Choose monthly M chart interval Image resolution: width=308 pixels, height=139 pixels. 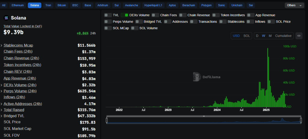pos(270,36)
